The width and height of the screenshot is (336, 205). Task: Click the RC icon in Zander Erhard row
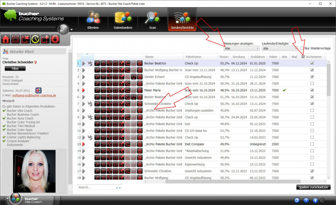pyautogui.click(x=109, y=77)
